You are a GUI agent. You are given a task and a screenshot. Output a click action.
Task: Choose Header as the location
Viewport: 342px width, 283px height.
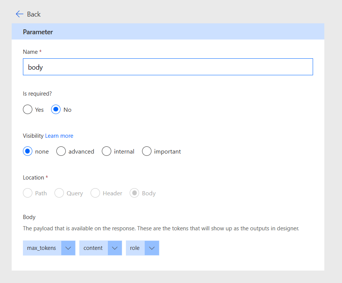click(x=95, y=193)
